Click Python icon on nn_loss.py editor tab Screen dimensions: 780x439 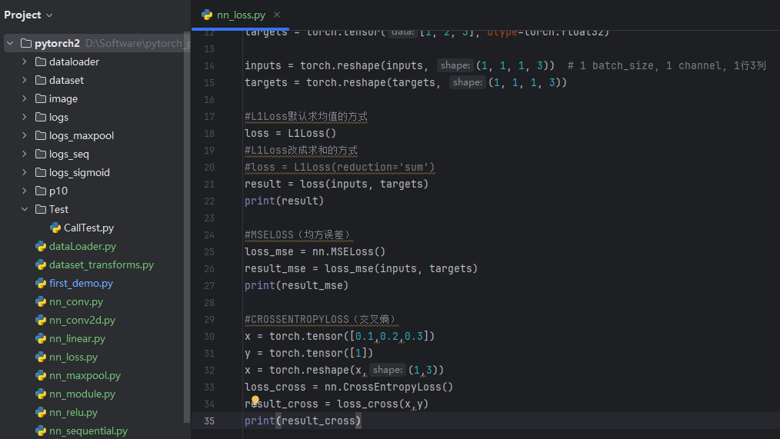click(207, 15)
